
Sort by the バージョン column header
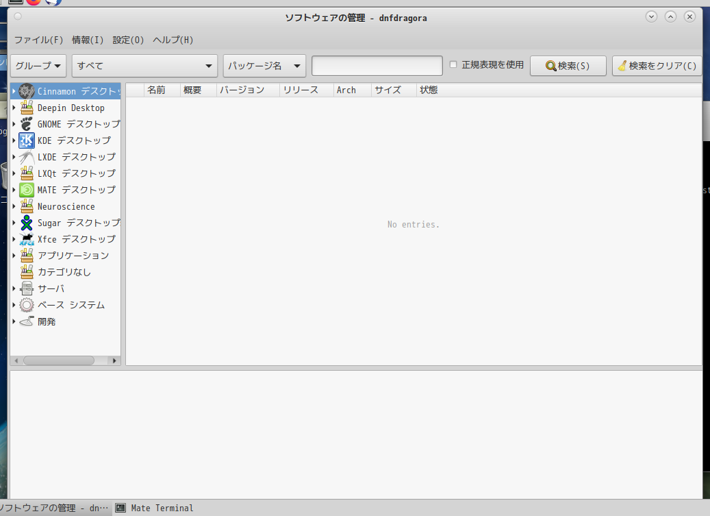(x=248, y=90)
